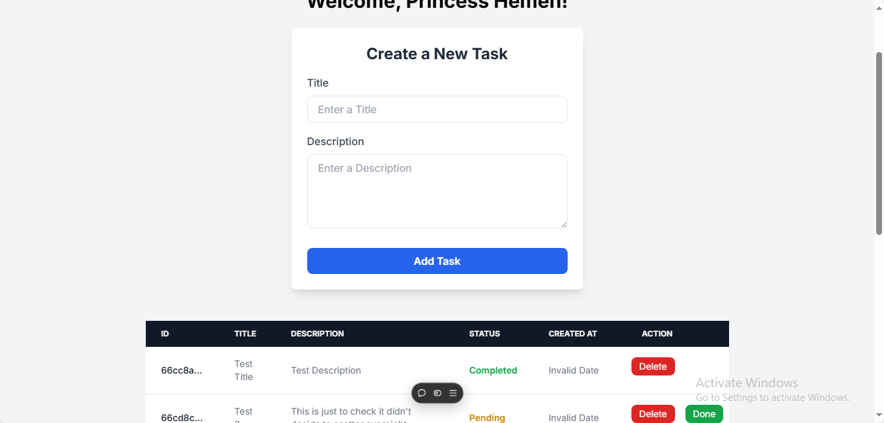
Task: Focus the Description text area
Action: tap(437, 191)
